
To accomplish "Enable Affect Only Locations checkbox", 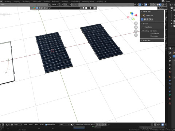I will point(151,33).
